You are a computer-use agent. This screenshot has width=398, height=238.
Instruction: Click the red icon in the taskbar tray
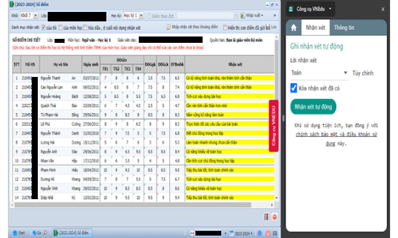pos(268,233)
